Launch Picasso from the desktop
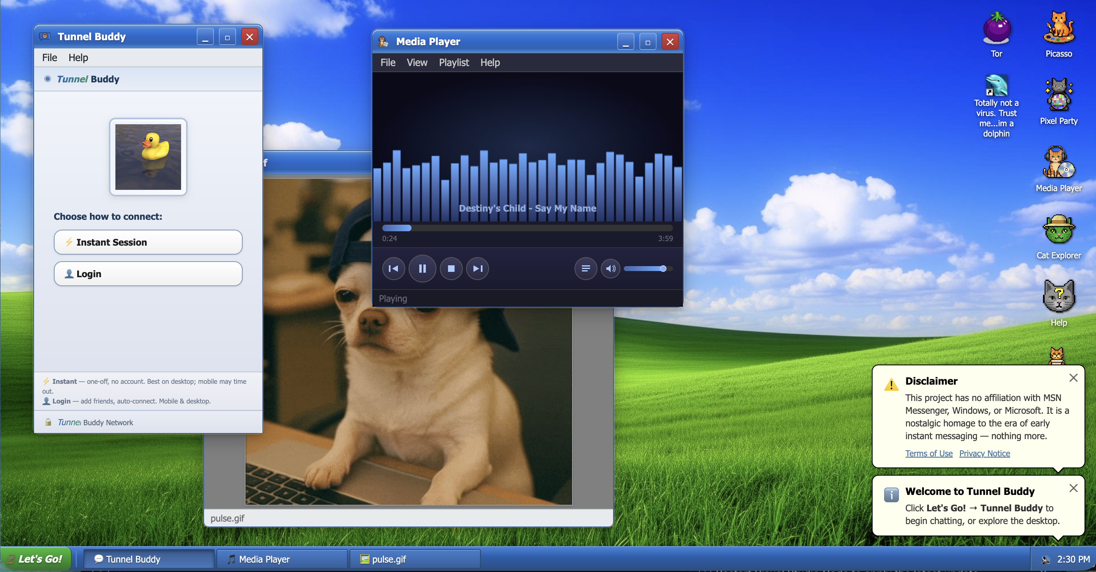The height and width of the screenshot is (572, 1096). click(1059, 34)
